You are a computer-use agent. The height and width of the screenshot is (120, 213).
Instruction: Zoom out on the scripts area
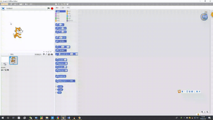pyautogui.click(x=202, y=112)
